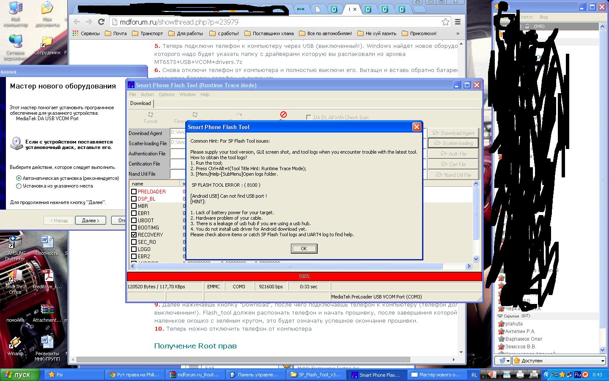Select the Attachment archive desktop icon
The width and height of the screenshot is (609, 381).
point(47,313)
